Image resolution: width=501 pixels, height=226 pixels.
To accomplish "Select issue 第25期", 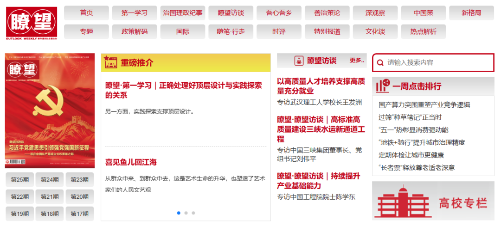I will coord(20,179).
